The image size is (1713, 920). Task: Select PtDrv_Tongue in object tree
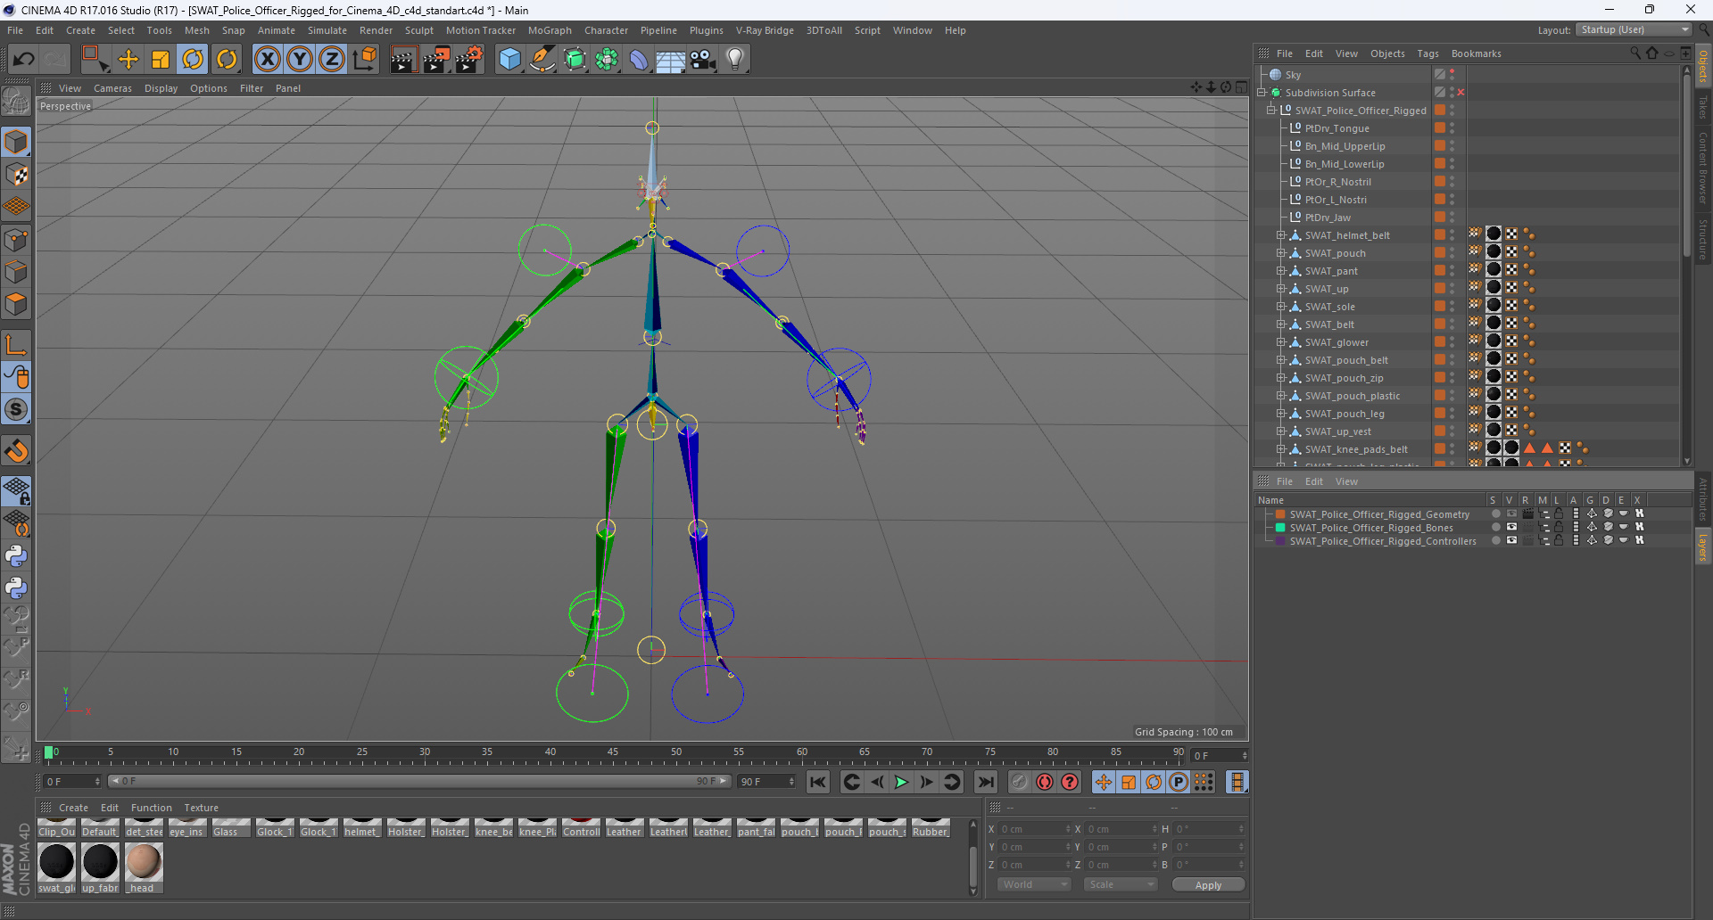tap(1336, 128)
